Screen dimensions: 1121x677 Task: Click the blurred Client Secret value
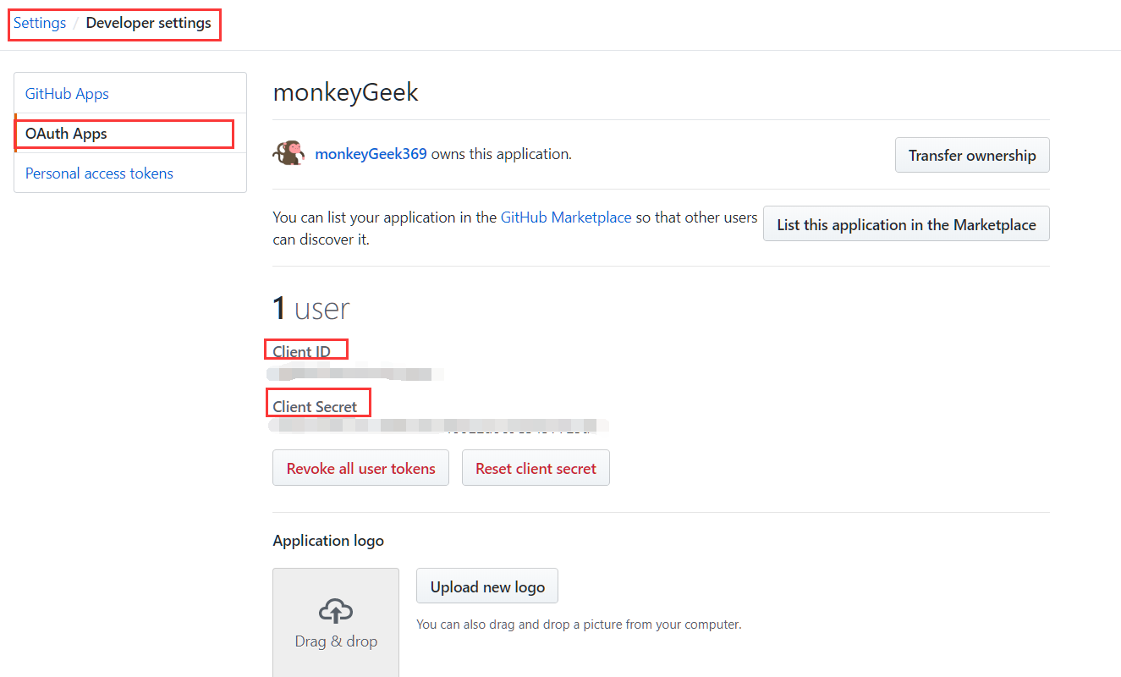(x=438, y=426)
